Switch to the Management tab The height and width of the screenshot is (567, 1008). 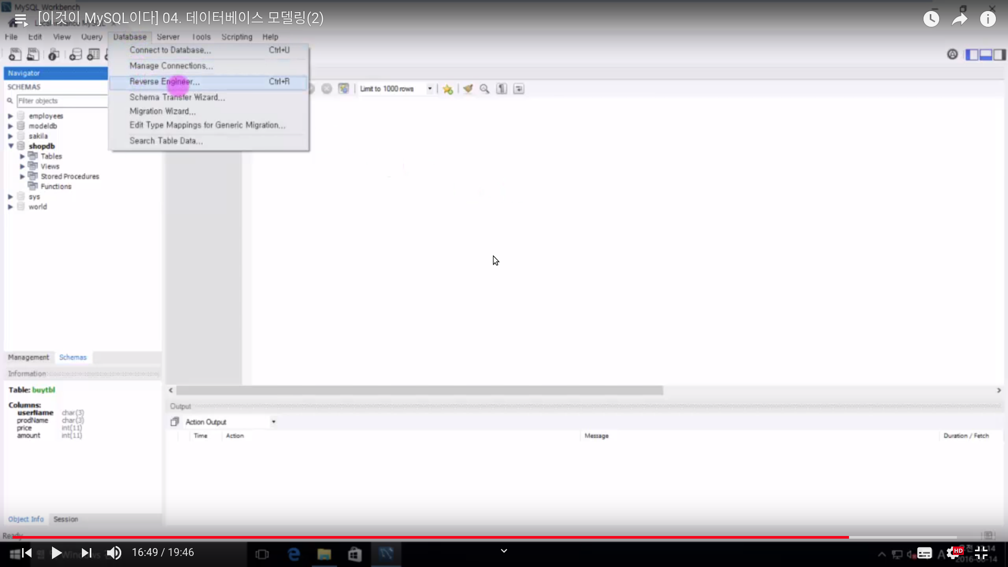click(x=28, y=358)
